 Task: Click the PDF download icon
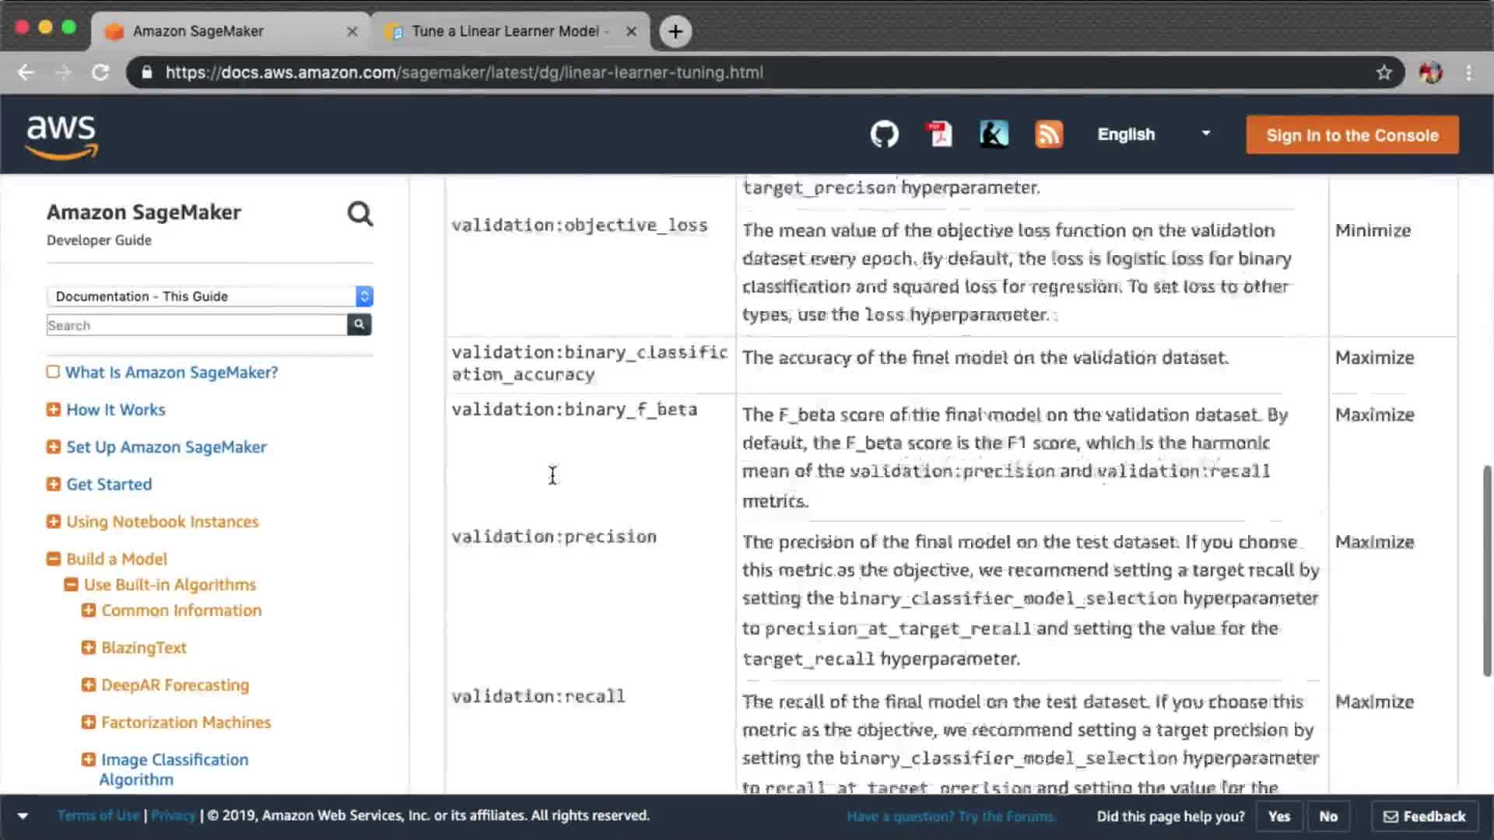tap(939, 135)
